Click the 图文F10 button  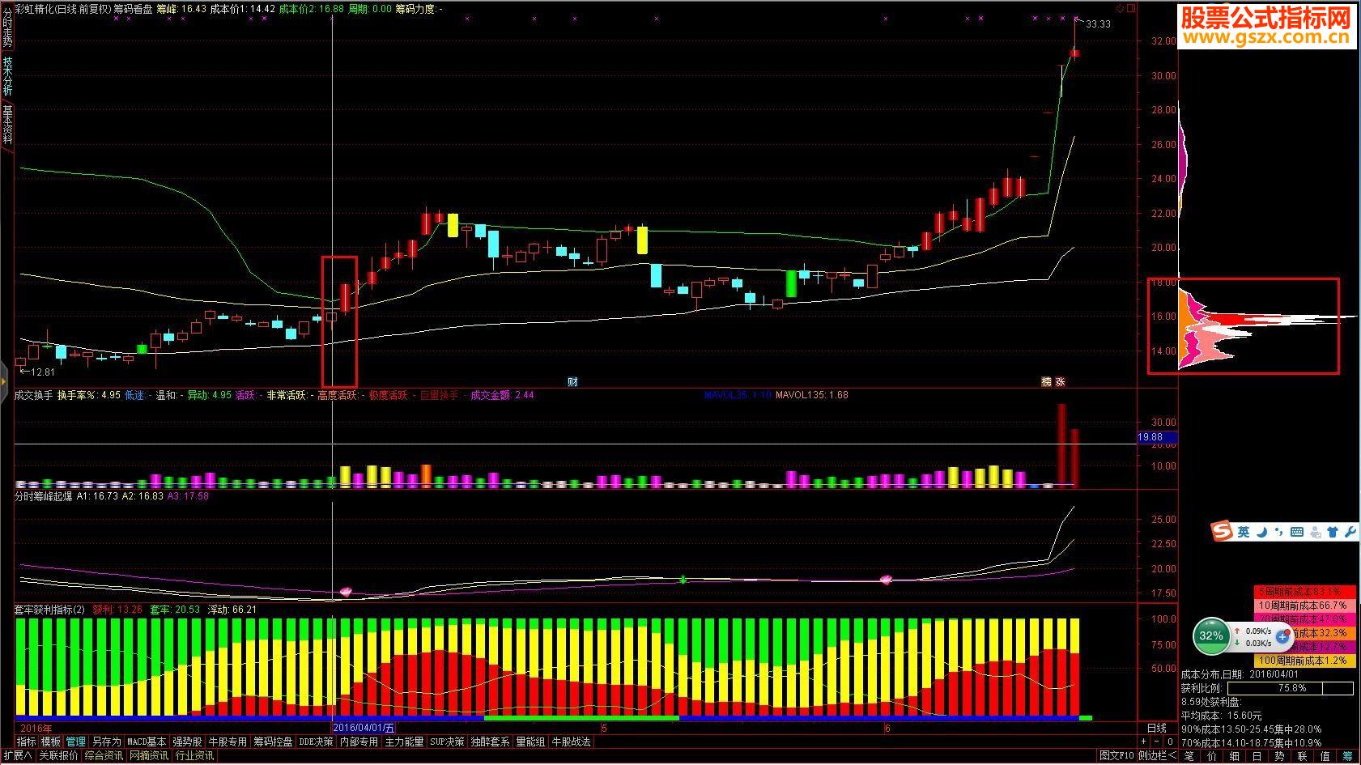click(1116, 756)
